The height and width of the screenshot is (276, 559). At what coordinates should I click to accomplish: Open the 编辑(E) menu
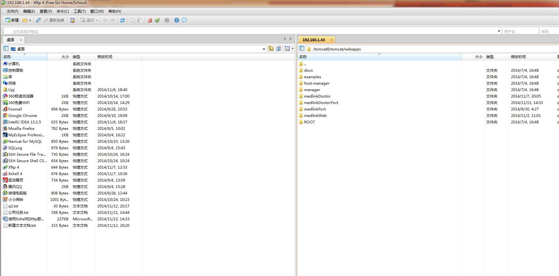(29, 11)
